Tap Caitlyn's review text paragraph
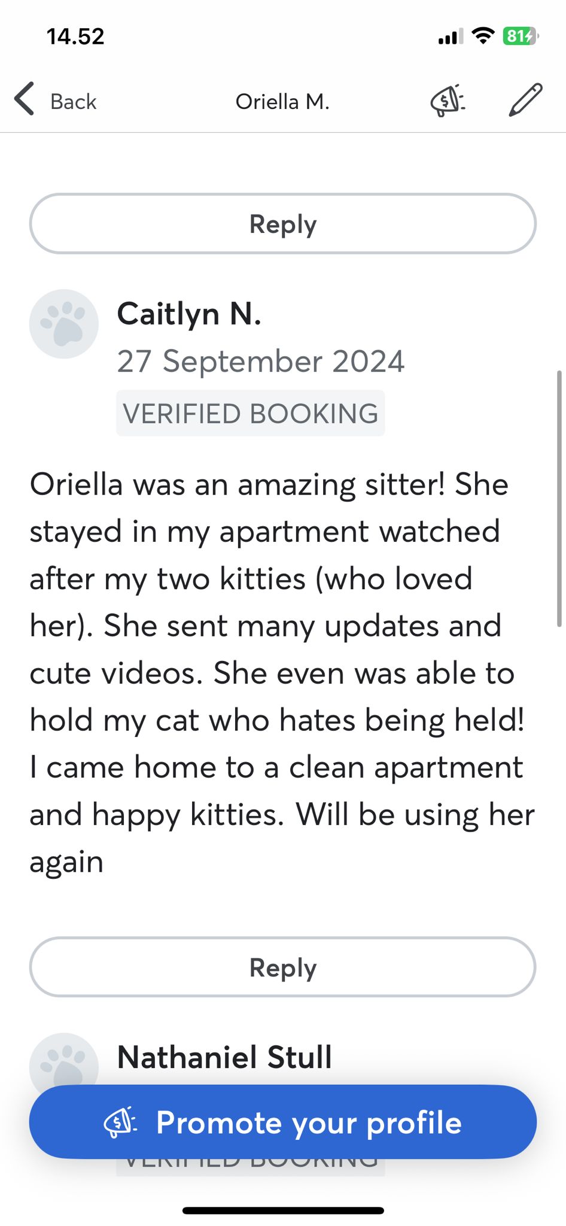This screenshot has width=566, height=1226. point(282,672)
